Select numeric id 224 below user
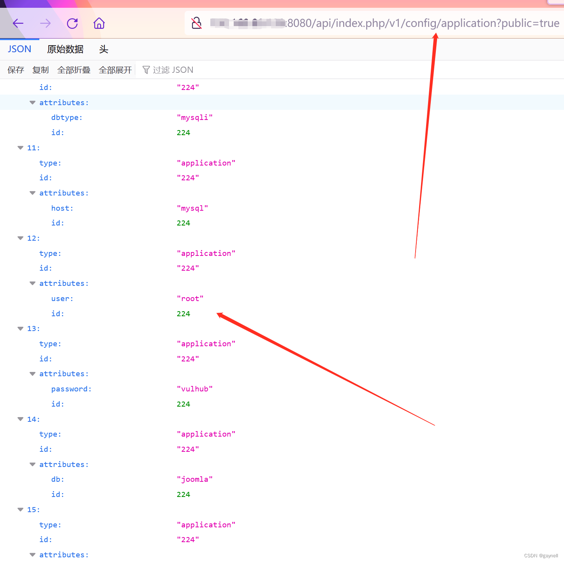The height and width of the screenshot is (562, 564). [183, 314]
